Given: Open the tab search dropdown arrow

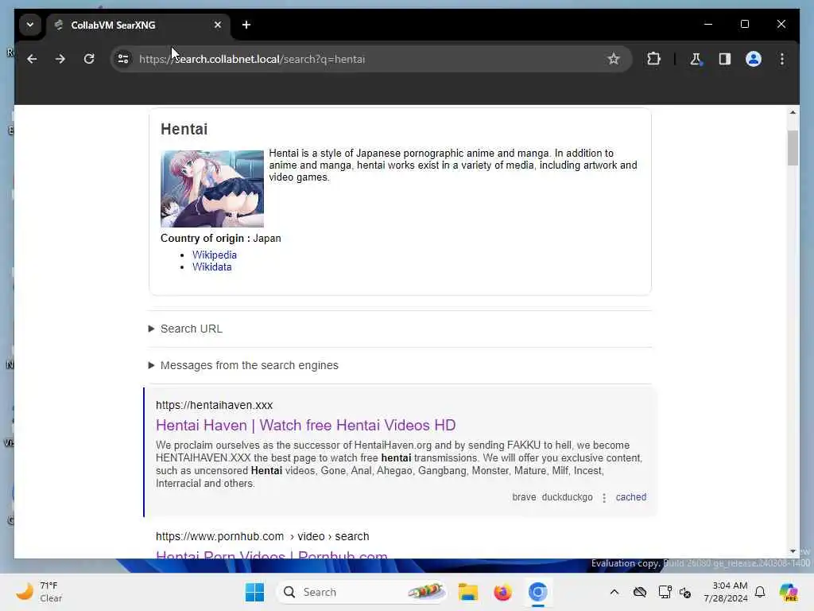Looking at the screenshot, I should (30, 25).
